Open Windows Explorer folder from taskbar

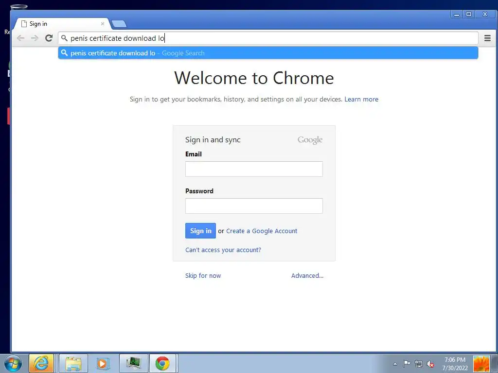coord(73,363)
